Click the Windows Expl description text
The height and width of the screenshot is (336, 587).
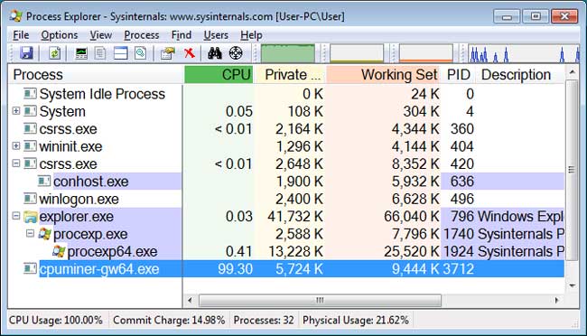(x=521, y=217)
